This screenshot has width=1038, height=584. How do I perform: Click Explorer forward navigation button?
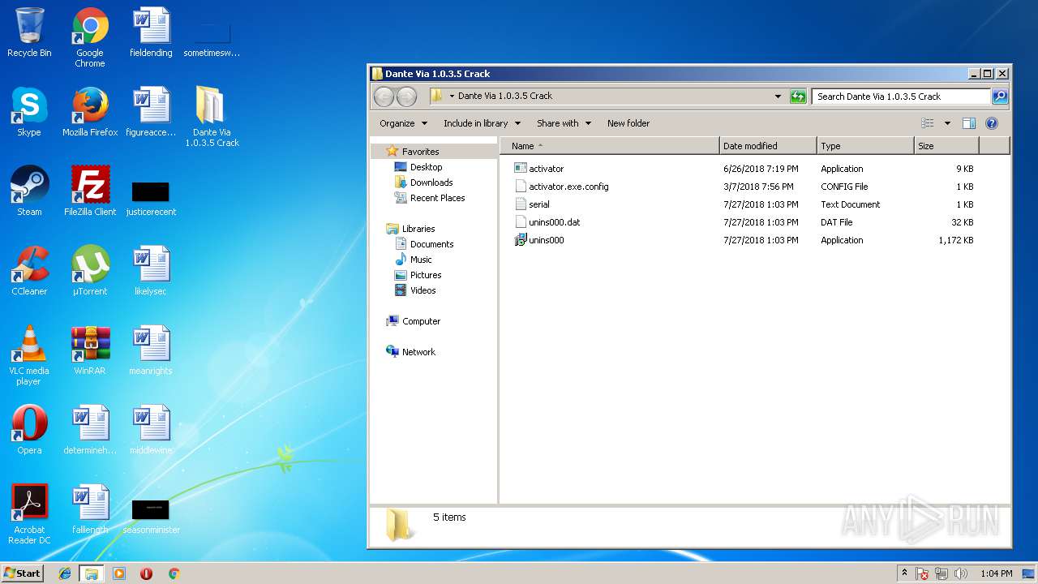pyautogui.click(x=406, y=97)
